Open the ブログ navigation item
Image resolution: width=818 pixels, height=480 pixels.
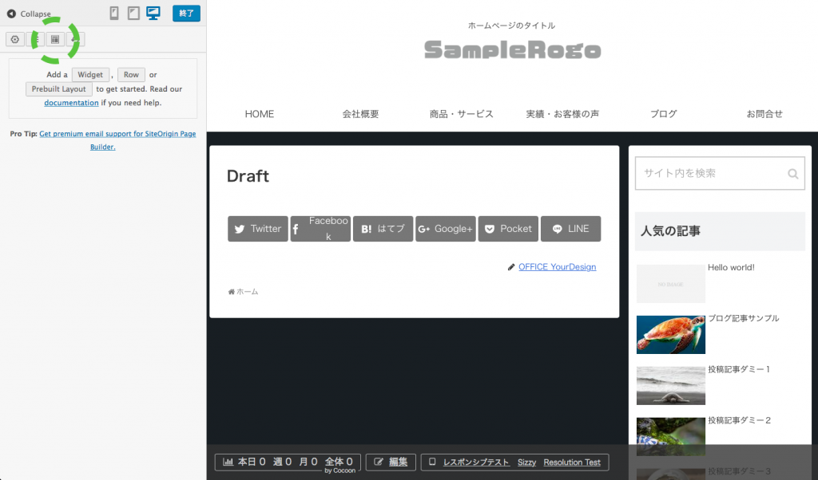[x=663, y=114]
